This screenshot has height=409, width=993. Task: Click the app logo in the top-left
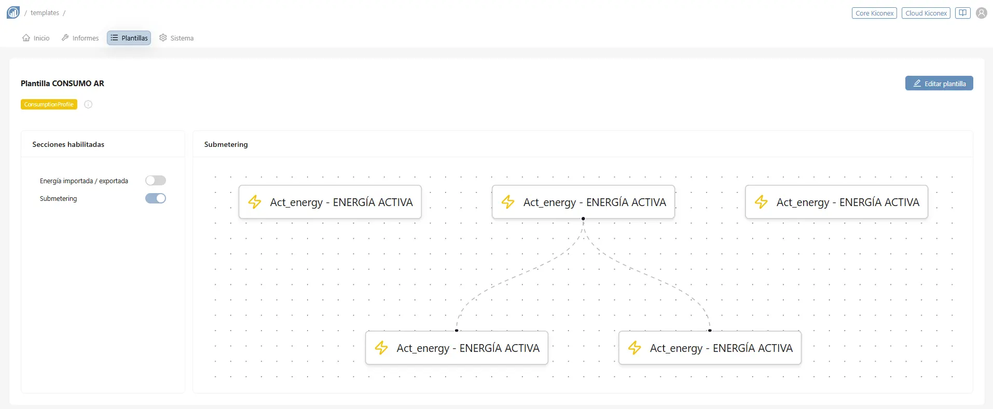(13, 12)
